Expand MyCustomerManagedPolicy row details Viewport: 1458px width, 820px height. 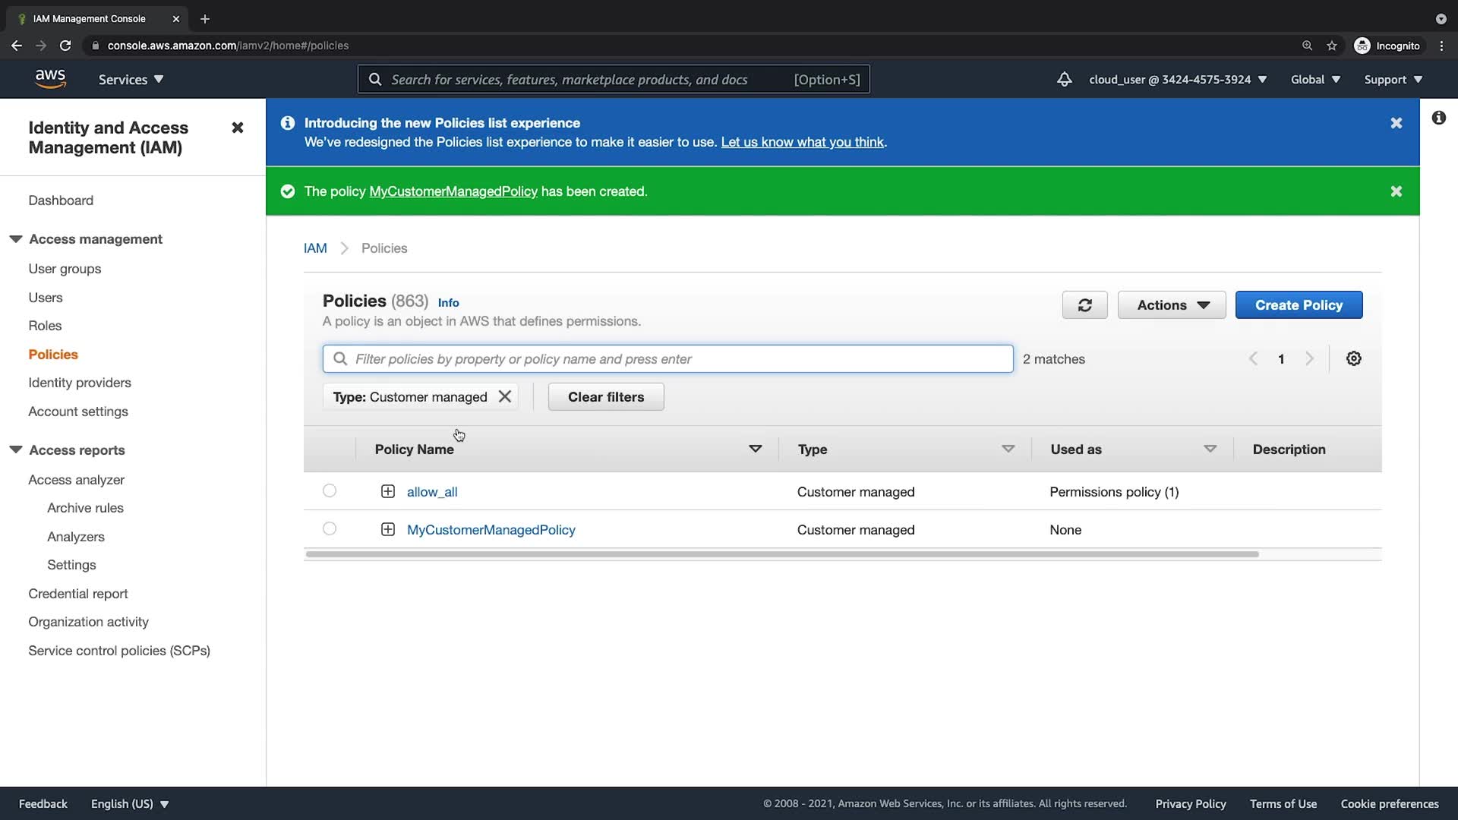coord(387,529)
